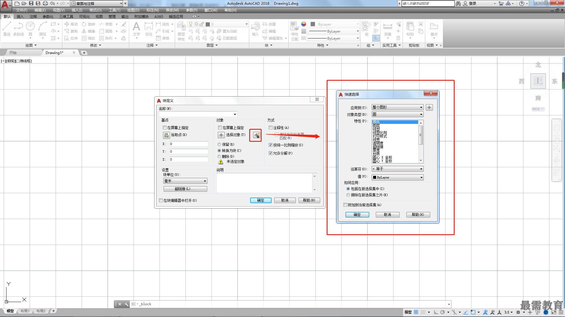Click 帮助 in Quick Select dialog

coord(418,215)
